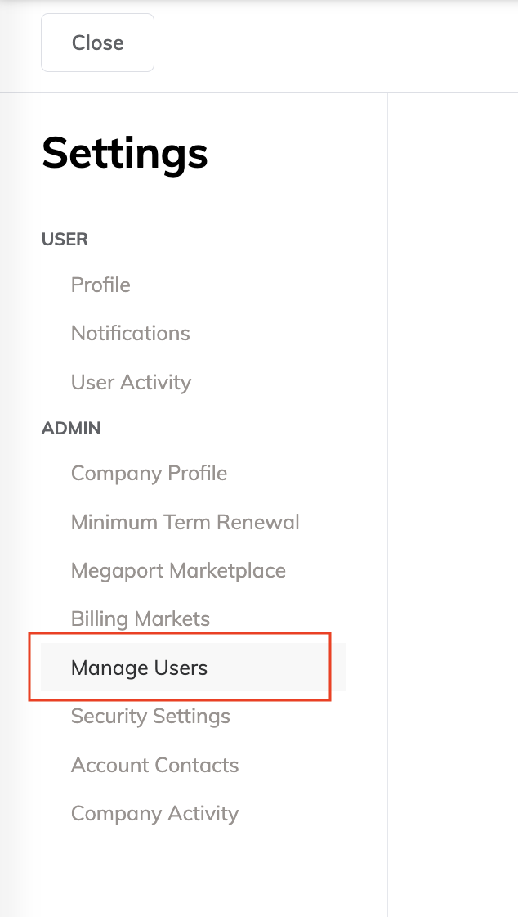View Account Contacts

(x=154, y=765)
